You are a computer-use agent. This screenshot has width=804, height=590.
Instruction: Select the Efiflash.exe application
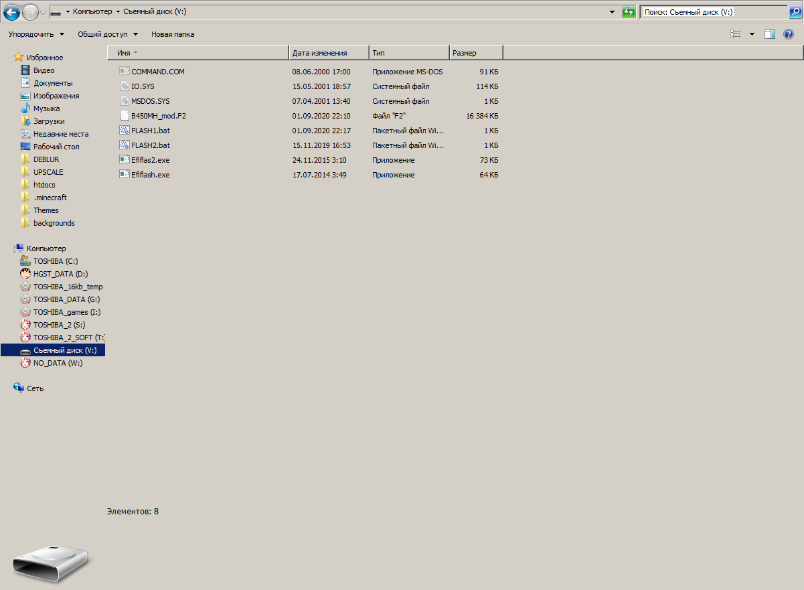coord(150,175)
